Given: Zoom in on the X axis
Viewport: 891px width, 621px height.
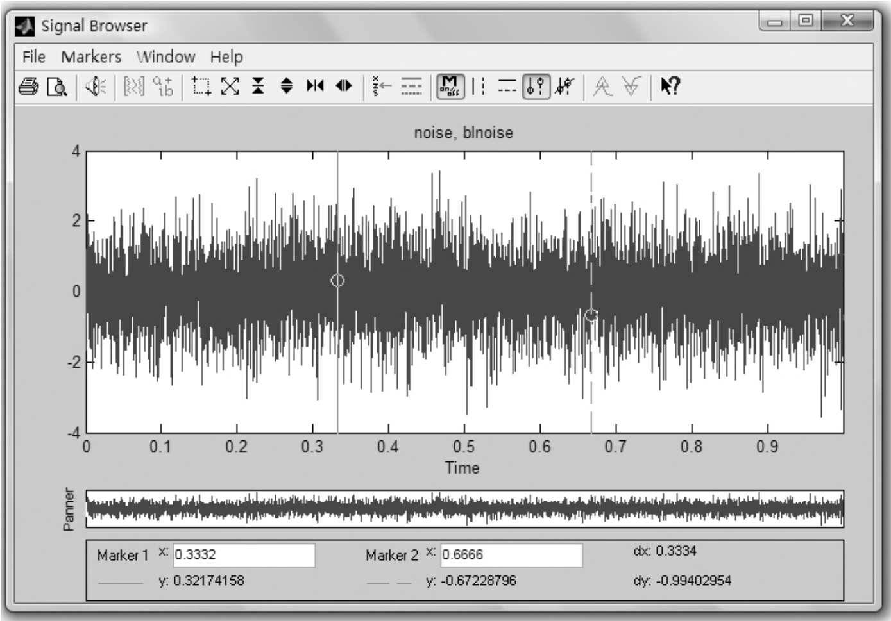Looking at the screenshot, I should pos(315,86).
